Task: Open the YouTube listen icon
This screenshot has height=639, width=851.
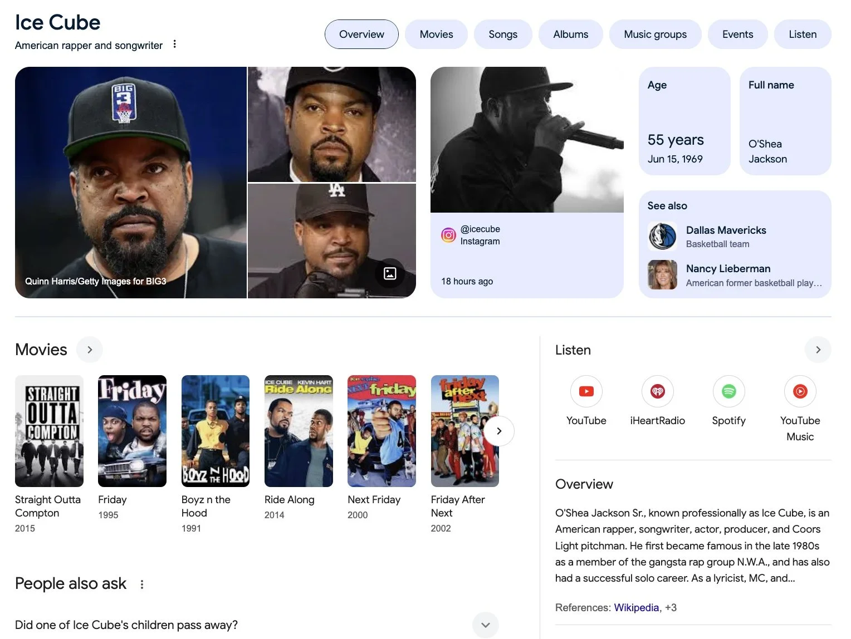Action: (x=586, y=391)
